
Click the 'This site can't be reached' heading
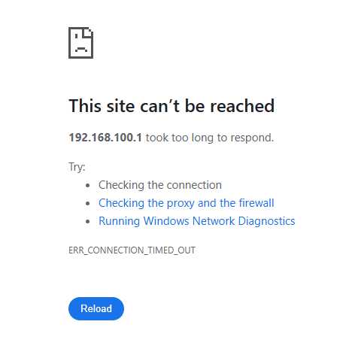tap(171, 106)
